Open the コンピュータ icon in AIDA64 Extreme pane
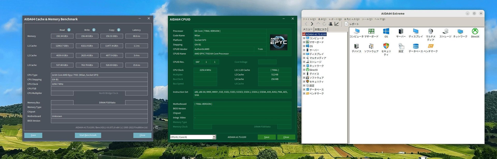Image resolution: width=497 pixels, height=159 pixels. (x=356, y=31)
